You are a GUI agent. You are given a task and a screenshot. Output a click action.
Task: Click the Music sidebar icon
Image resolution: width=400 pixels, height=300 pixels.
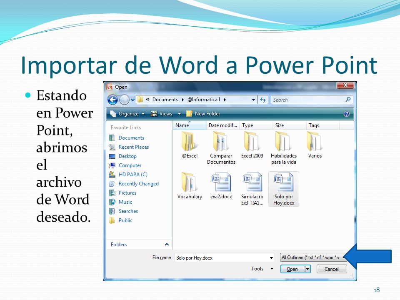coord(112,202)
